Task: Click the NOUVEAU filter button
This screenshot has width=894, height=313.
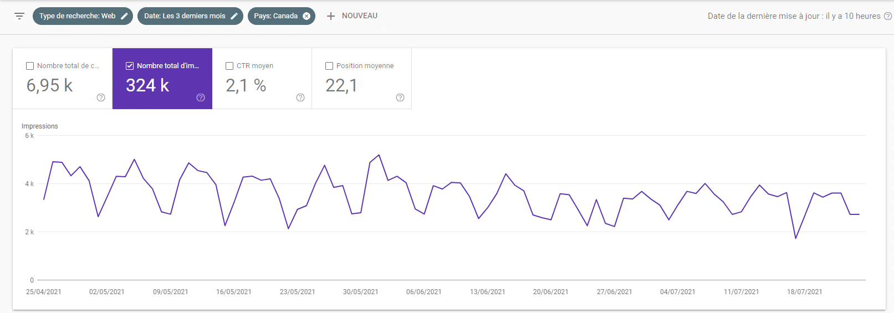Action: coord(359,16)
